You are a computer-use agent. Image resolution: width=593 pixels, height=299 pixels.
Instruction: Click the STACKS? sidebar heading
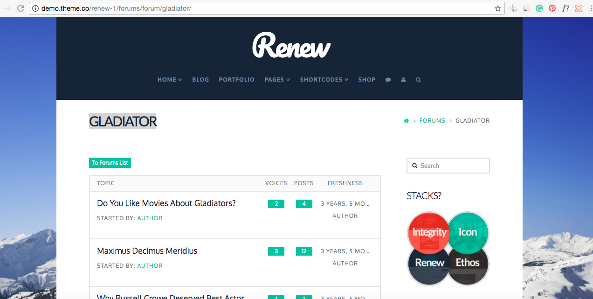point(424,196)
